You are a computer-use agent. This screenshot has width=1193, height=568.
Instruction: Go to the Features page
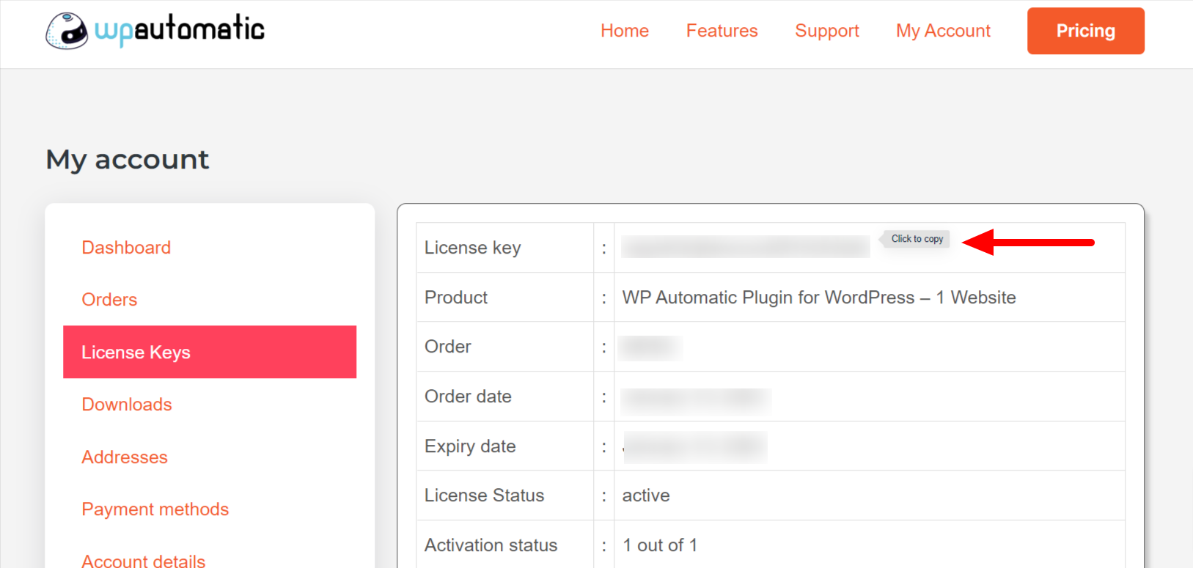click(722, 31)
